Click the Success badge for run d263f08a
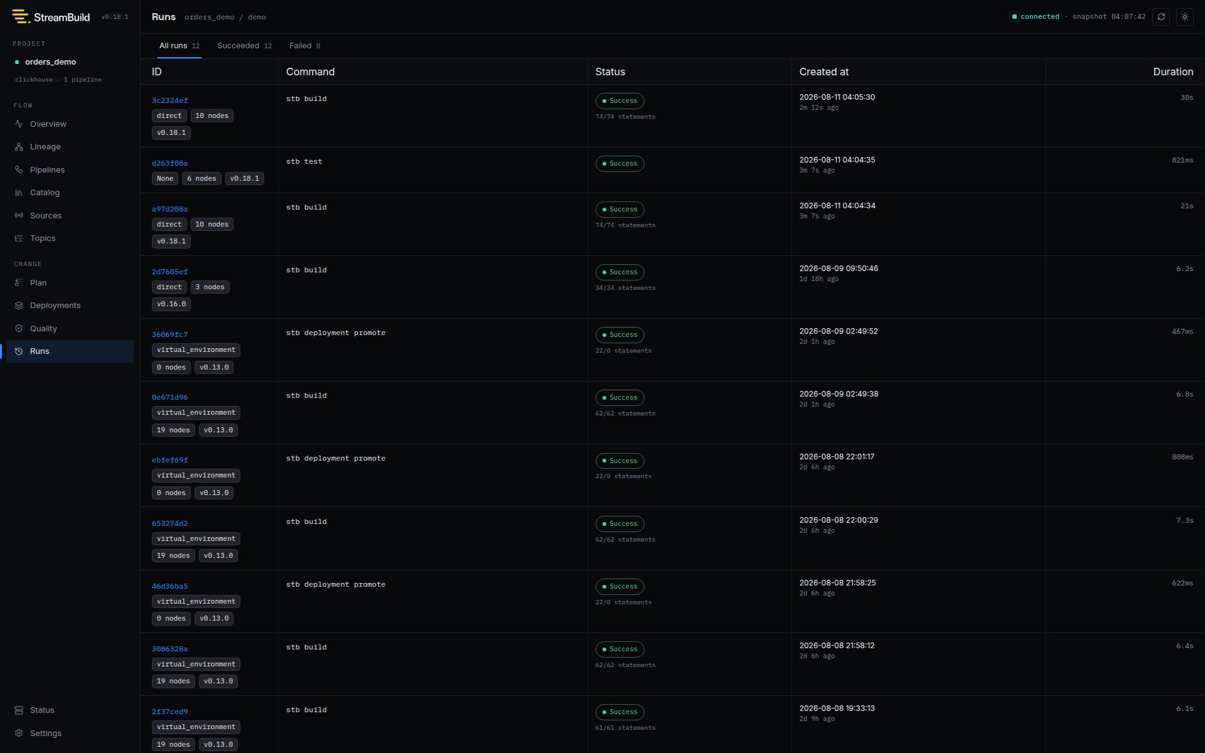The width and height of the screenshot is (1205, 753). click(619, 164)
